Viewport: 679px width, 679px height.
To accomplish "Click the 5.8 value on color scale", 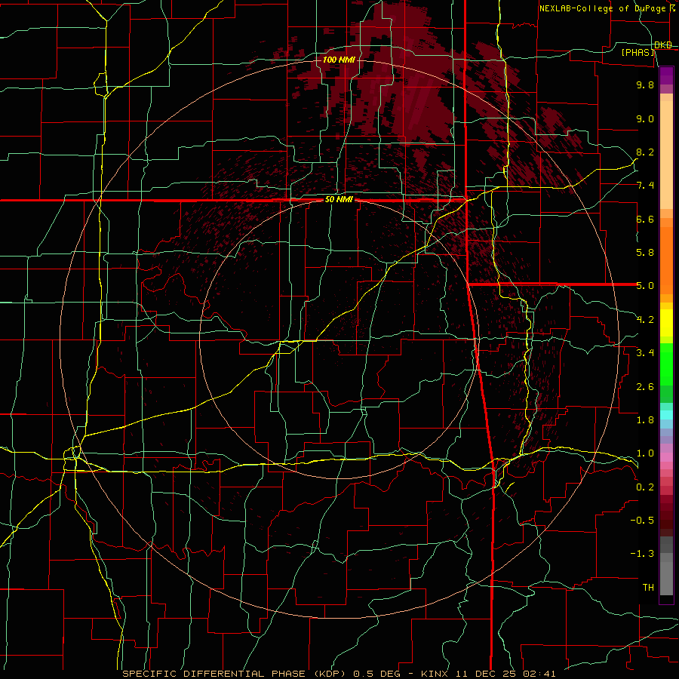I will coord(645,253).
